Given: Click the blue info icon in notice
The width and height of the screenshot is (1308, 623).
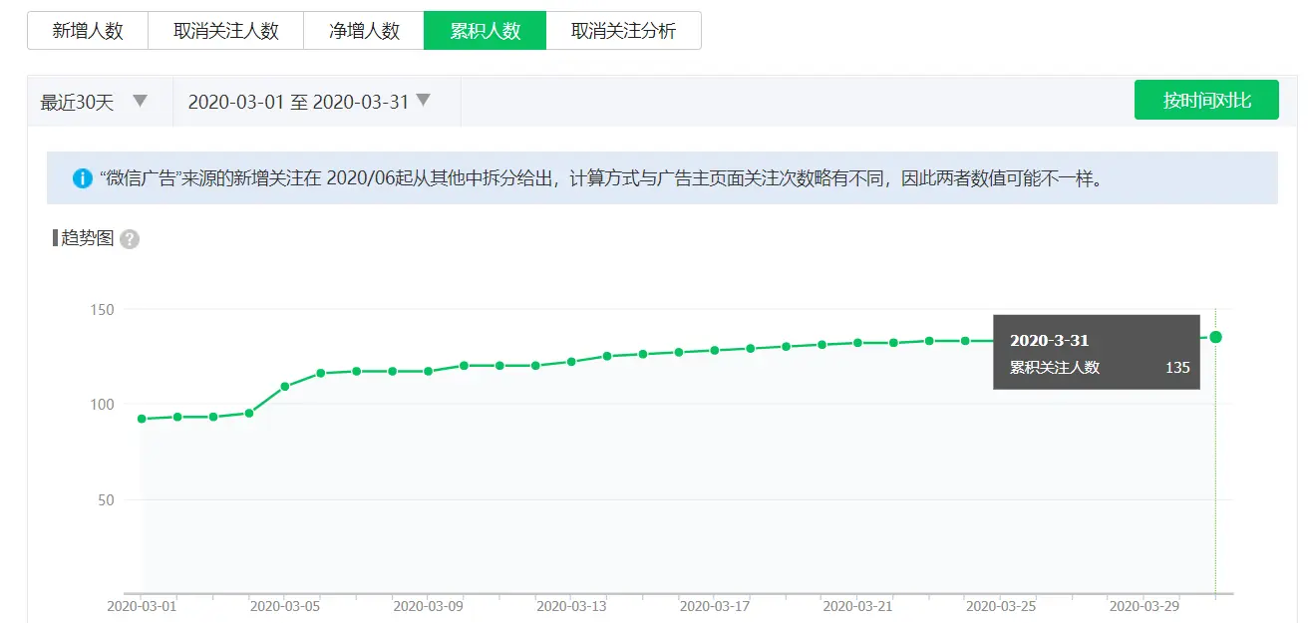Looking at the screenshot, I should 83,178.
